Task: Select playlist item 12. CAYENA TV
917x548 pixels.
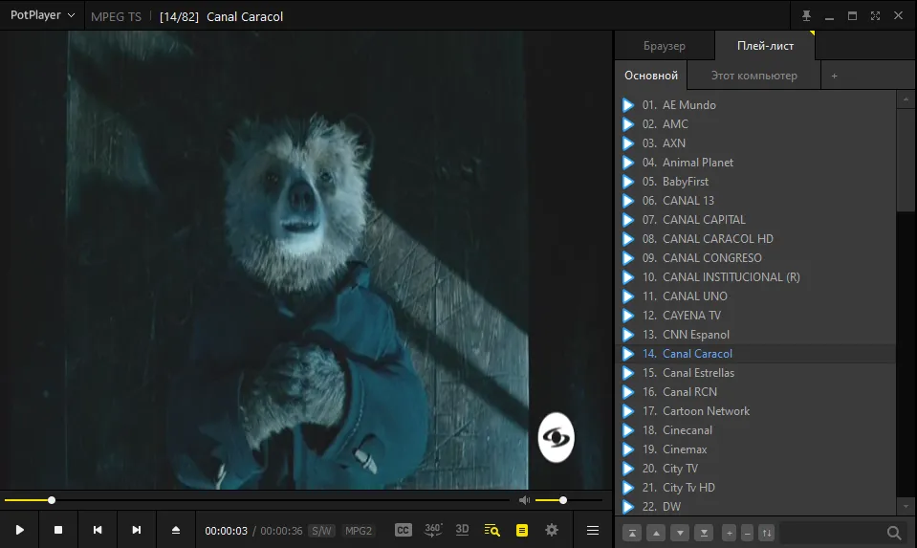Action: [755, 316]
